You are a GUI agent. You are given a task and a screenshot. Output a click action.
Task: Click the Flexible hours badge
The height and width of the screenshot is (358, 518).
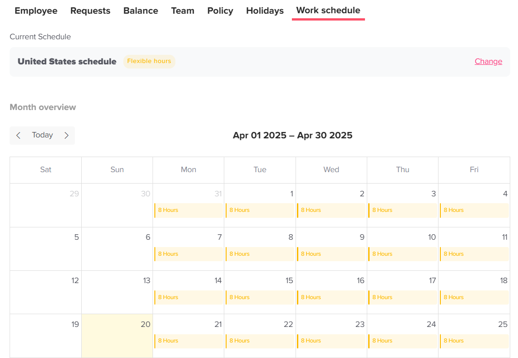149,61
